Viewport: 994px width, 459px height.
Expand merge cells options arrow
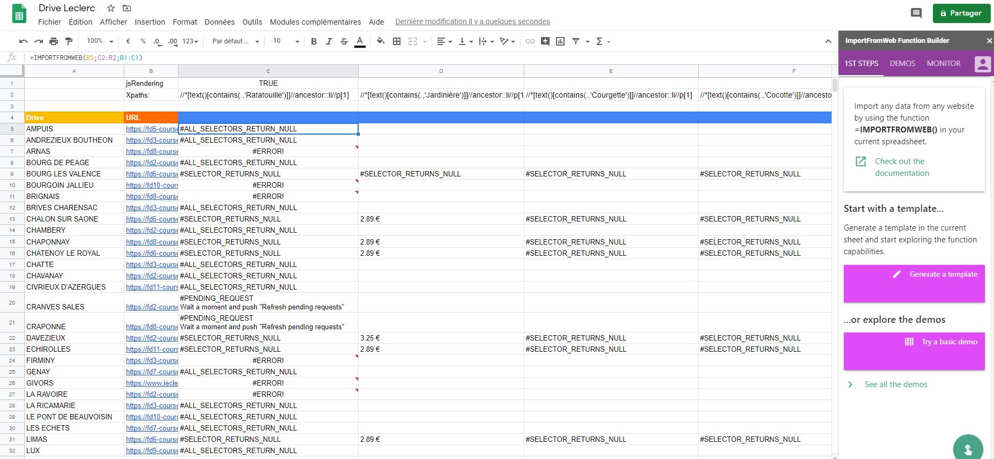click(x=425, y=41)
